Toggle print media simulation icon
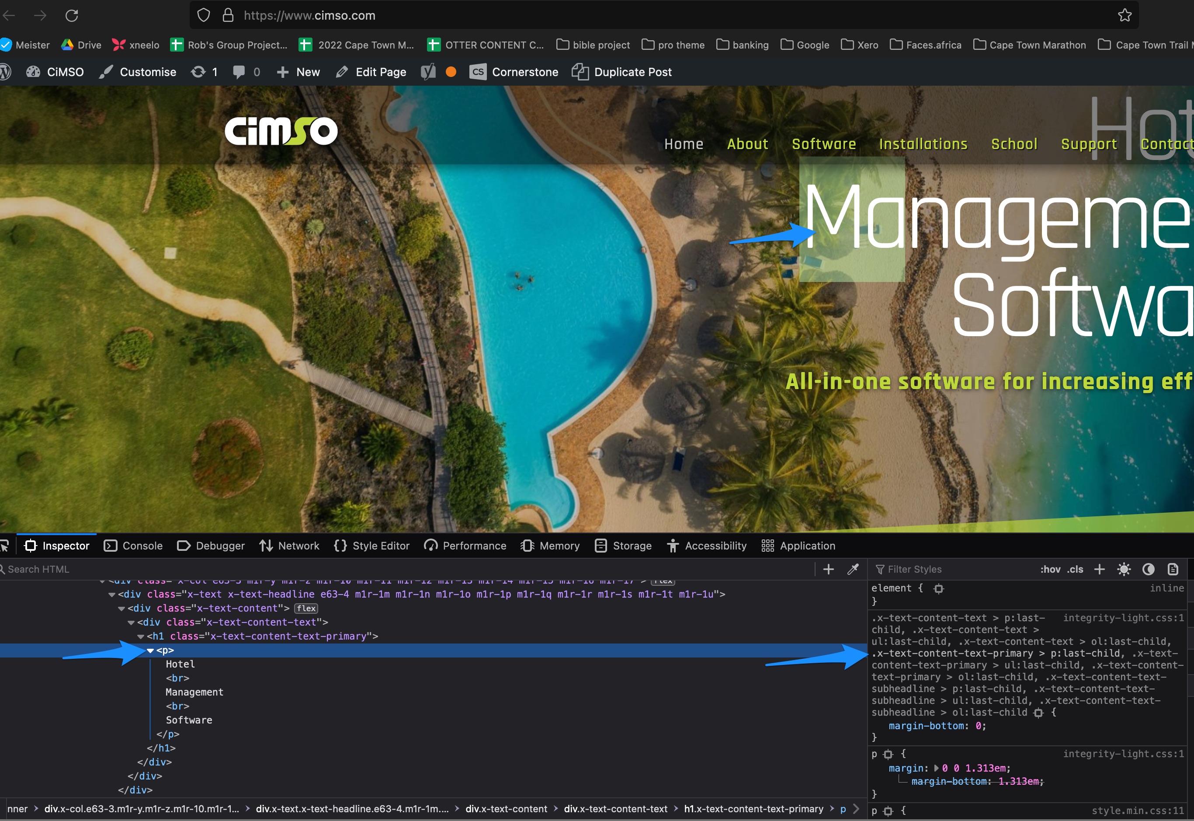 point(1173,569)
